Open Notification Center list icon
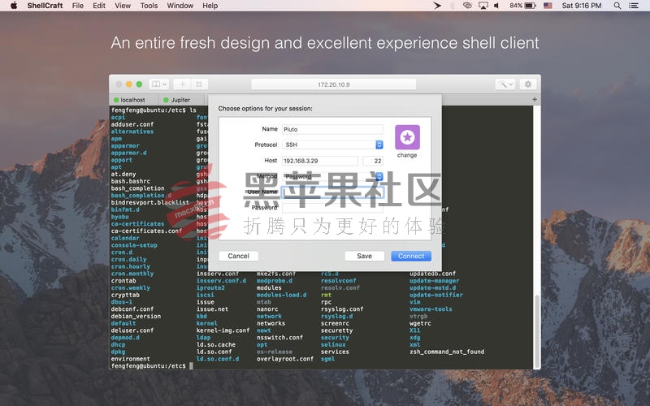Image resolution: width=650 pixels, height=406 pixels. [634, 6]
